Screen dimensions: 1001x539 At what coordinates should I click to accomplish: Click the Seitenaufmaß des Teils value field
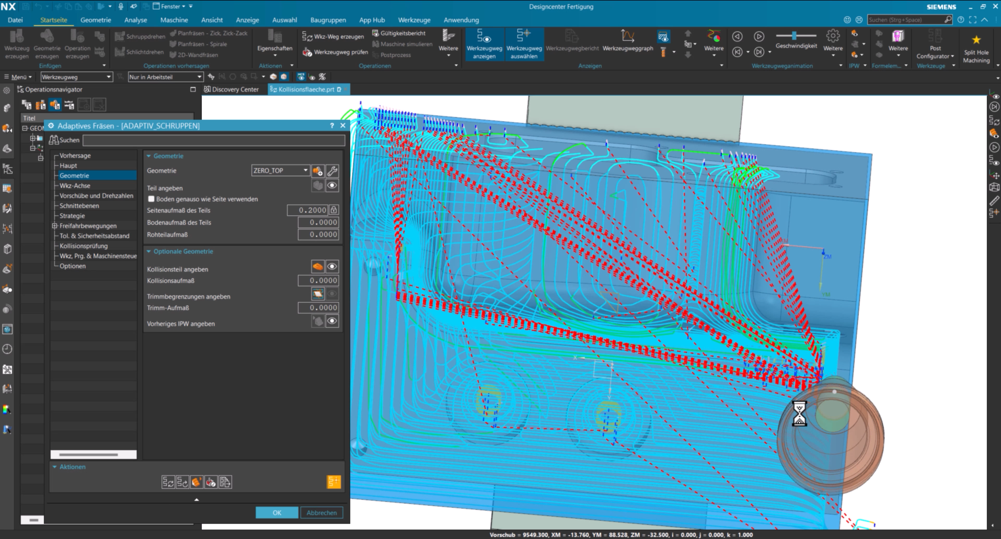pyautogui.click(x=308, y=210)
